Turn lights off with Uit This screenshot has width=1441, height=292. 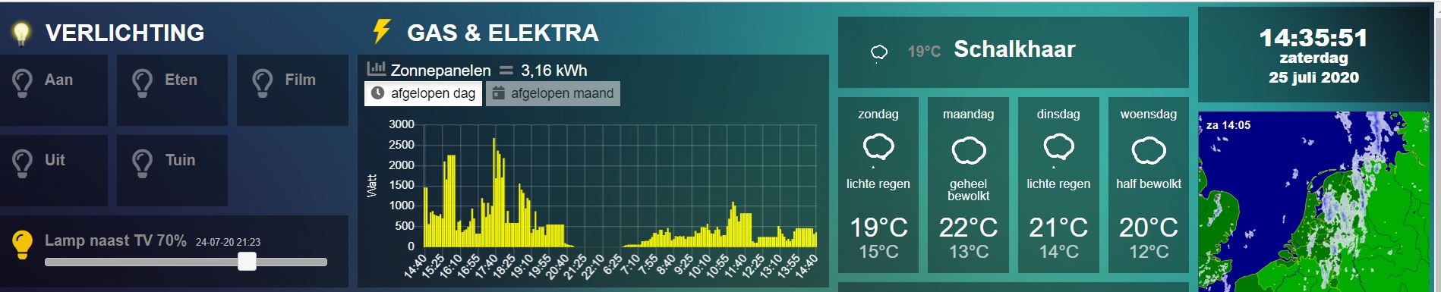[x=54, y=171]
